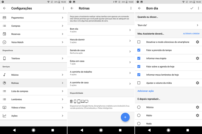Expand the "Bom dia" phrase chevron
This screenshot has height=134, width=202.
198,25
